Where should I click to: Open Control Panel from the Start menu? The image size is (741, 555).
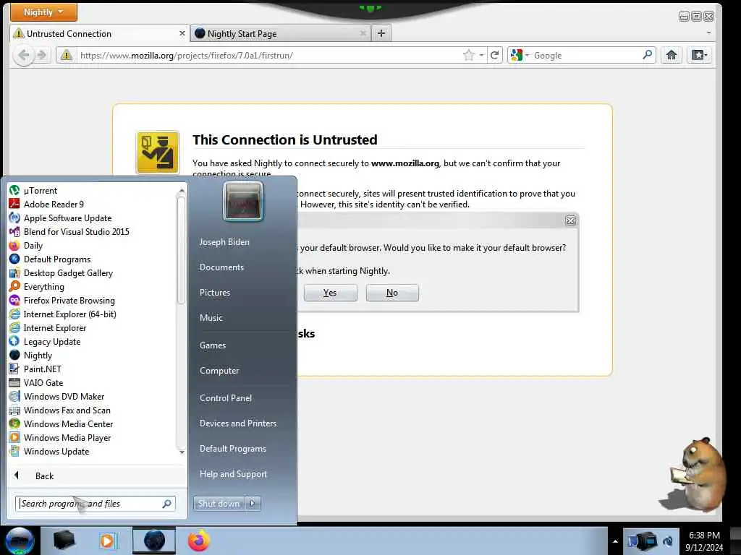(226, 398)
